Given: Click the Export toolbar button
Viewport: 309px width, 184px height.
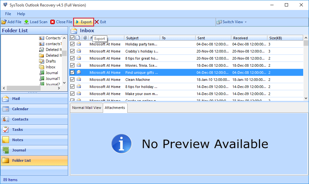Looking at the screenshot, I should click(x=84, y=22).
